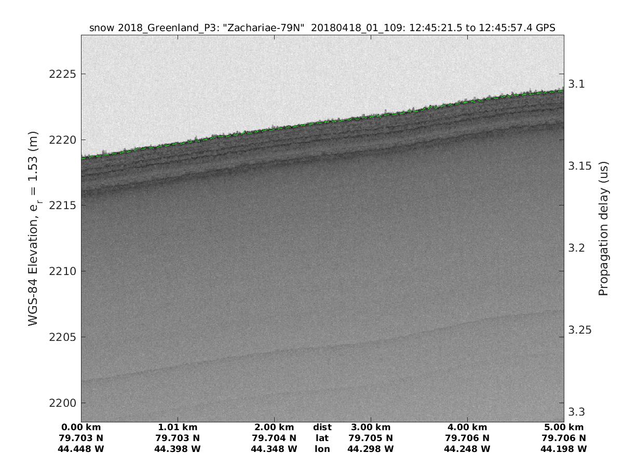Click the 2225 elevation tick label
This screenshot has width=623, height=467.
pyautogui.click(x=63, y=74)
